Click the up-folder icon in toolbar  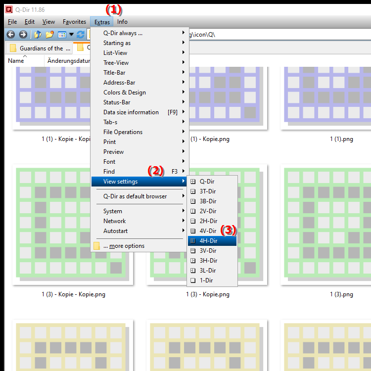click(x=38, y=35)
